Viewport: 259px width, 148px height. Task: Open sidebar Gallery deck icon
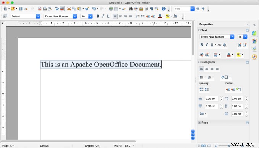254,49
